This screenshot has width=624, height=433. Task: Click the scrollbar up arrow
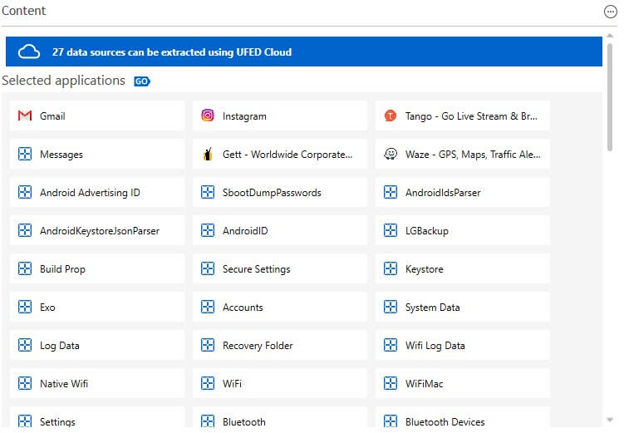[610, 36]
